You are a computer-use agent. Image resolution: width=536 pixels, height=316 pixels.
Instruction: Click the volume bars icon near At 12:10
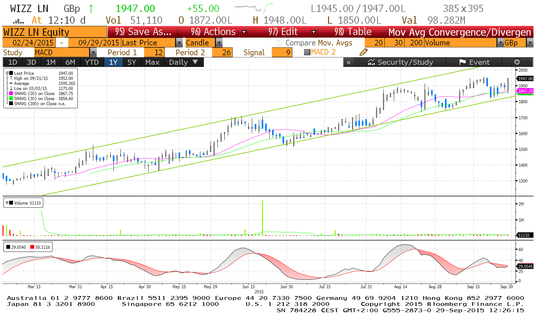tap(18, 21)
